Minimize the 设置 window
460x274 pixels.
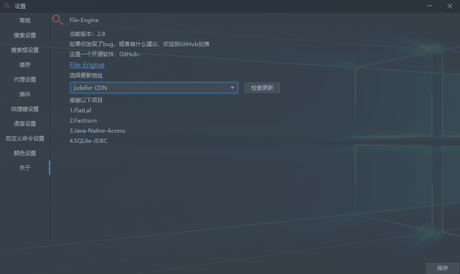tap(430, 6)
